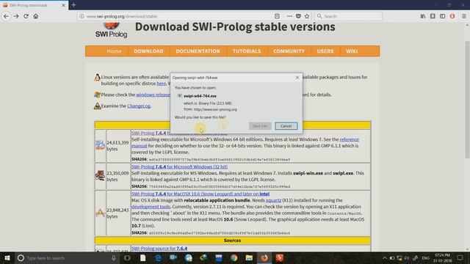Click the red extension icon in toolbar

452,16
